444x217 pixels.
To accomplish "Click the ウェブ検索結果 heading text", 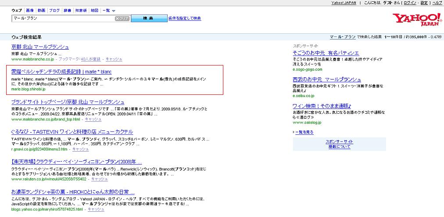I will pyautogui.click(x=27, y=37).
